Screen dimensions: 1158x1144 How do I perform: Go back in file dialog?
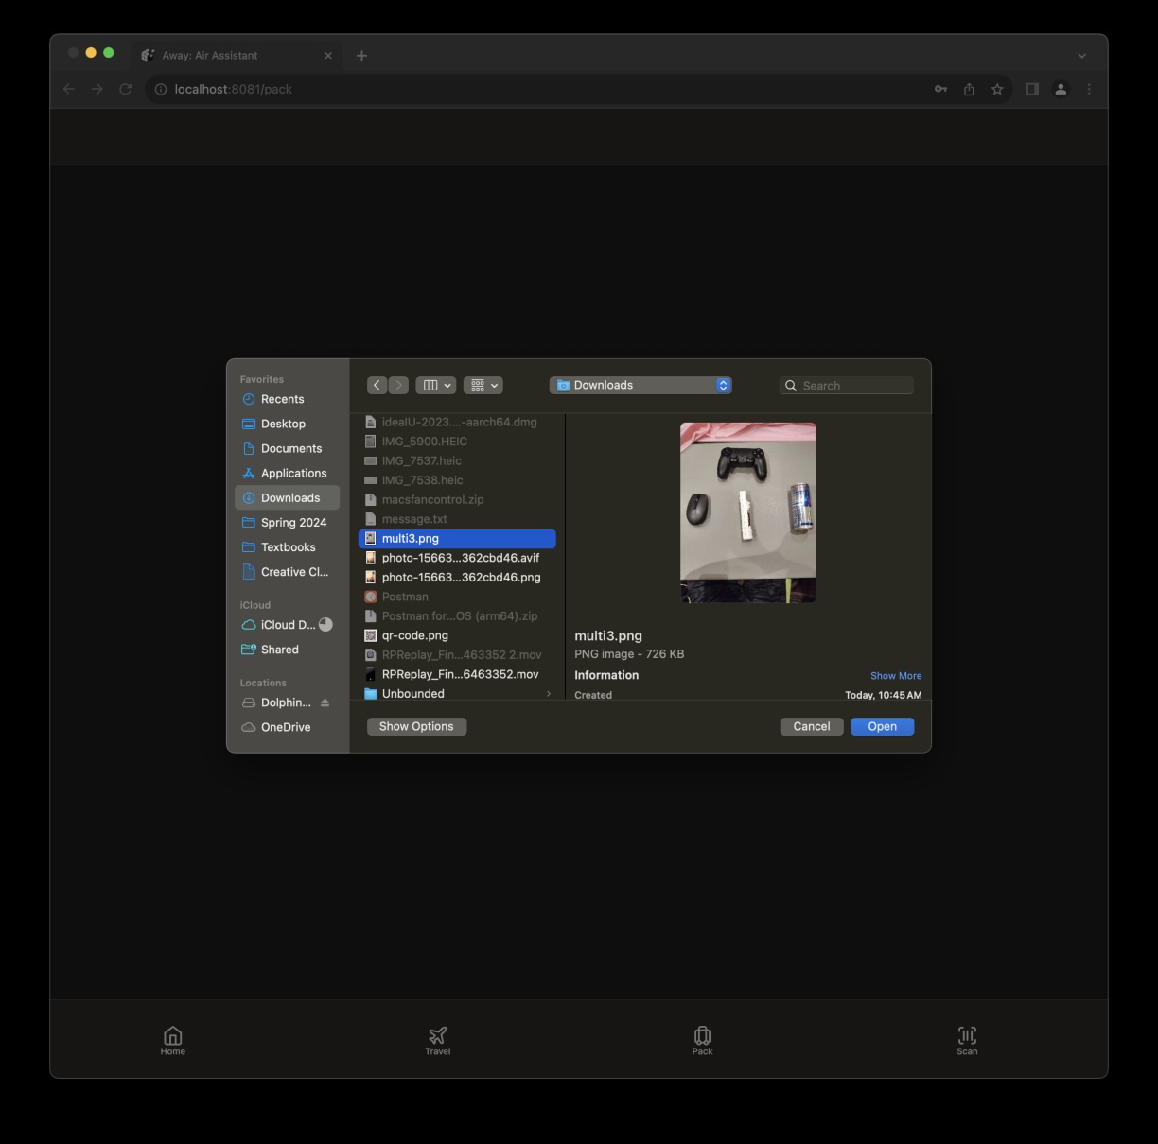coord(377,386)
